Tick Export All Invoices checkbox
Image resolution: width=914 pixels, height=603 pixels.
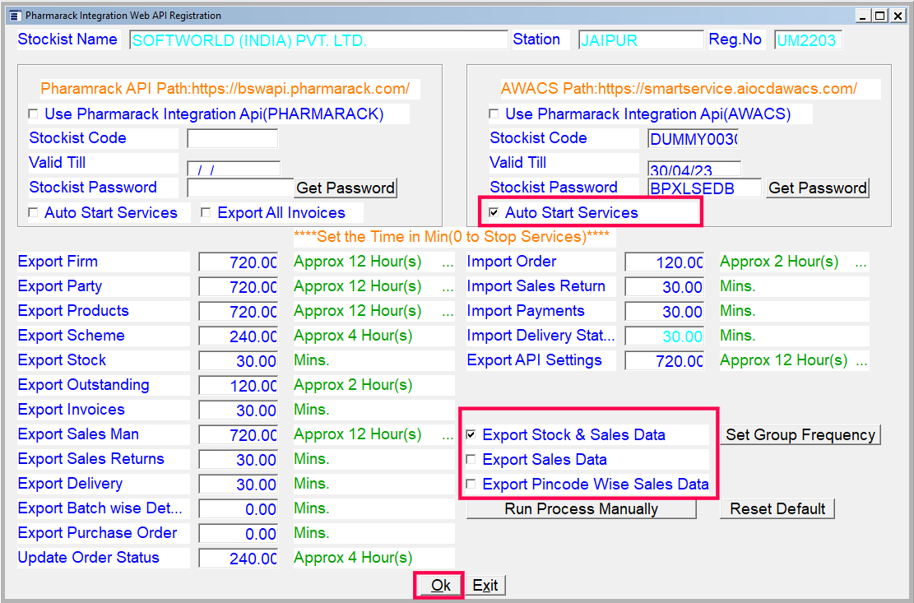coord(206,212)
